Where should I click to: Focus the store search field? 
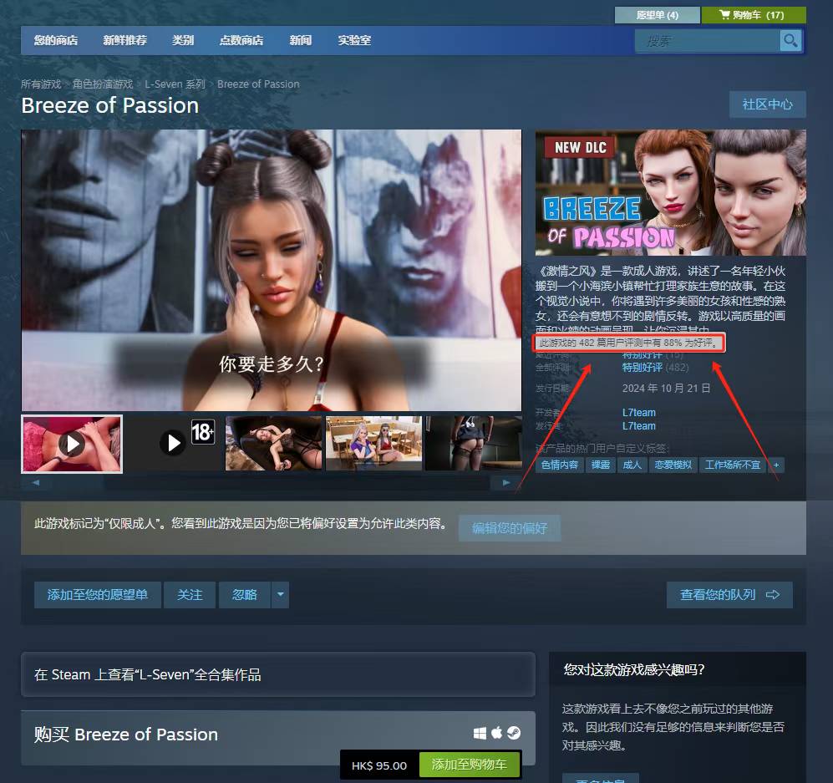(x=707, y=41)
